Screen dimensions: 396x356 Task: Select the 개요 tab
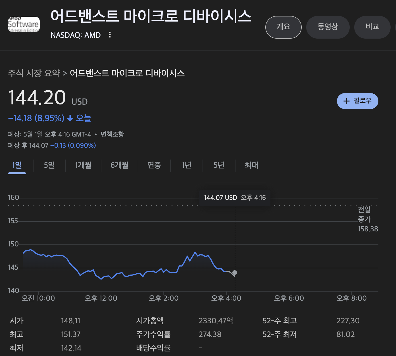click(284, 27)
